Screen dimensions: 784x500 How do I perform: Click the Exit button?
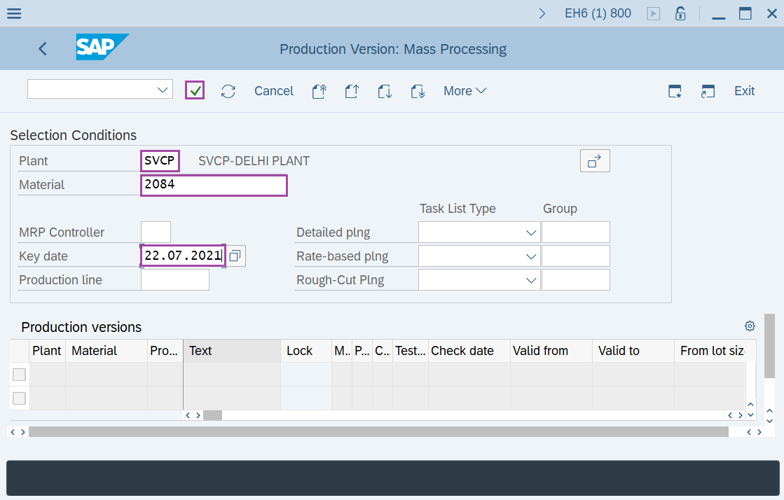point(744,90)
